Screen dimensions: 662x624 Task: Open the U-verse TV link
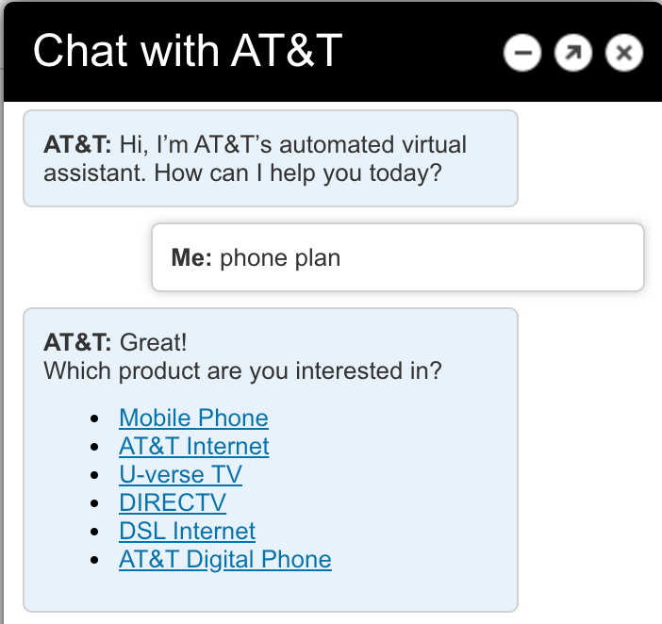coord(180,474)
